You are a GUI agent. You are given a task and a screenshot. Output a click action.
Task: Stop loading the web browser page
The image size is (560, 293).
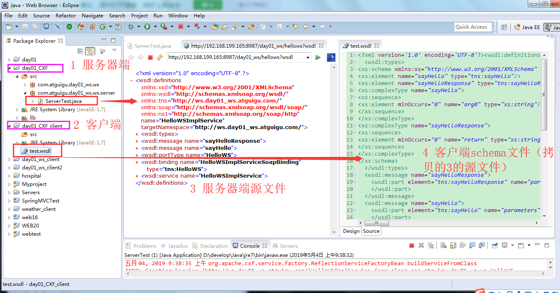[x=151, y=58]
